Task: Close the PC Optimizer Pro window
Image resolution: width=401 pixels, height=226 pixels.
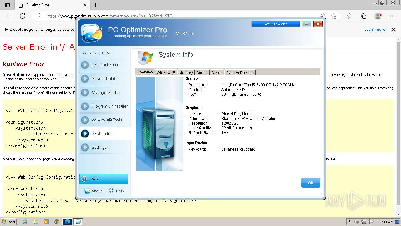Action: tap(318, 24)
